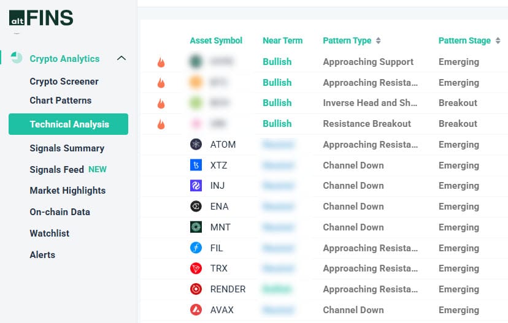Click Emerging stage in FIL row
Viewport: 508px width, 323px height.
click(x=459, y=248)
